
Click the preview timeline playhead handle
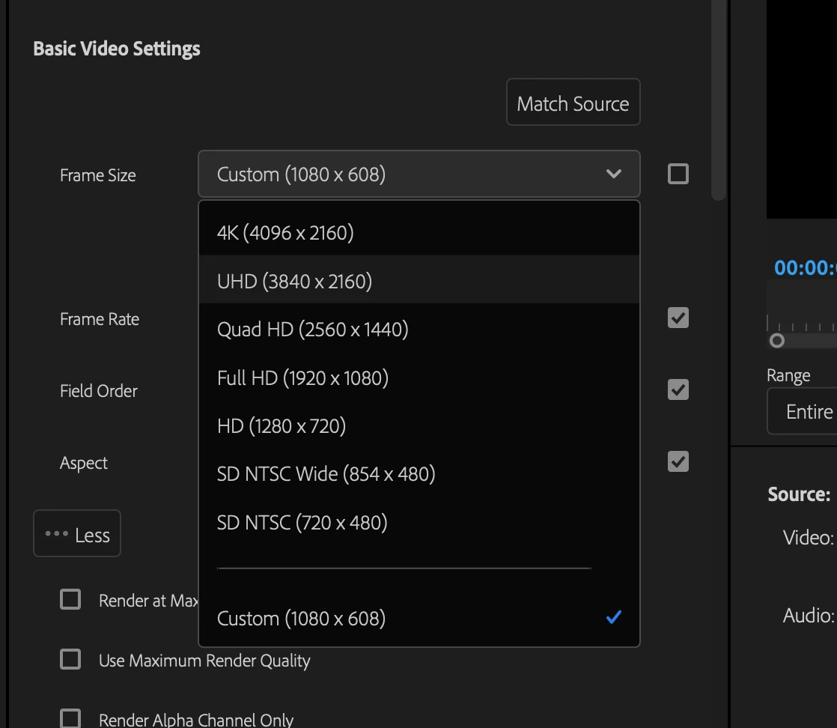pyautogui.click(x=777, y=341)
